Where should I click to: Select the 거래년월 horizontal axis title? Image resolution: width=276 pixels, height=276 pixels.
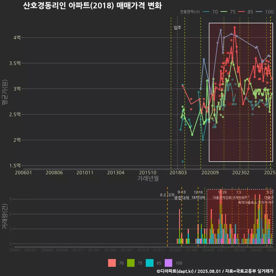[148, 178]
